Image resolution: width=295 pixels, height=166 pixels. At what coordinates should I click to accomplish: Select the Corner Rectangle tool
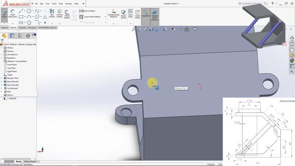[x=21, y=17]
